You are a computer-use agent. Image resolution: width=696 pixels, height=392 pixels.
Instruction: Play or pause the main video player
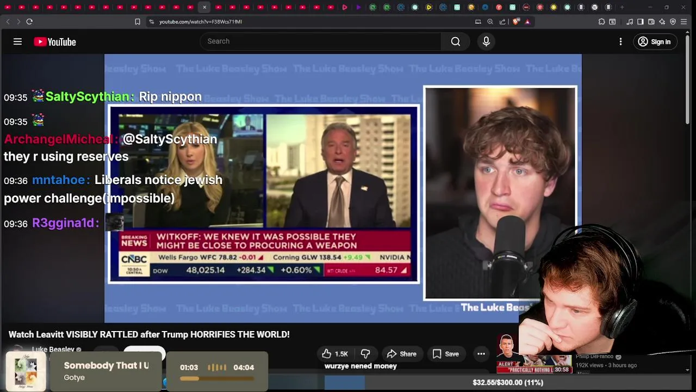343,188
